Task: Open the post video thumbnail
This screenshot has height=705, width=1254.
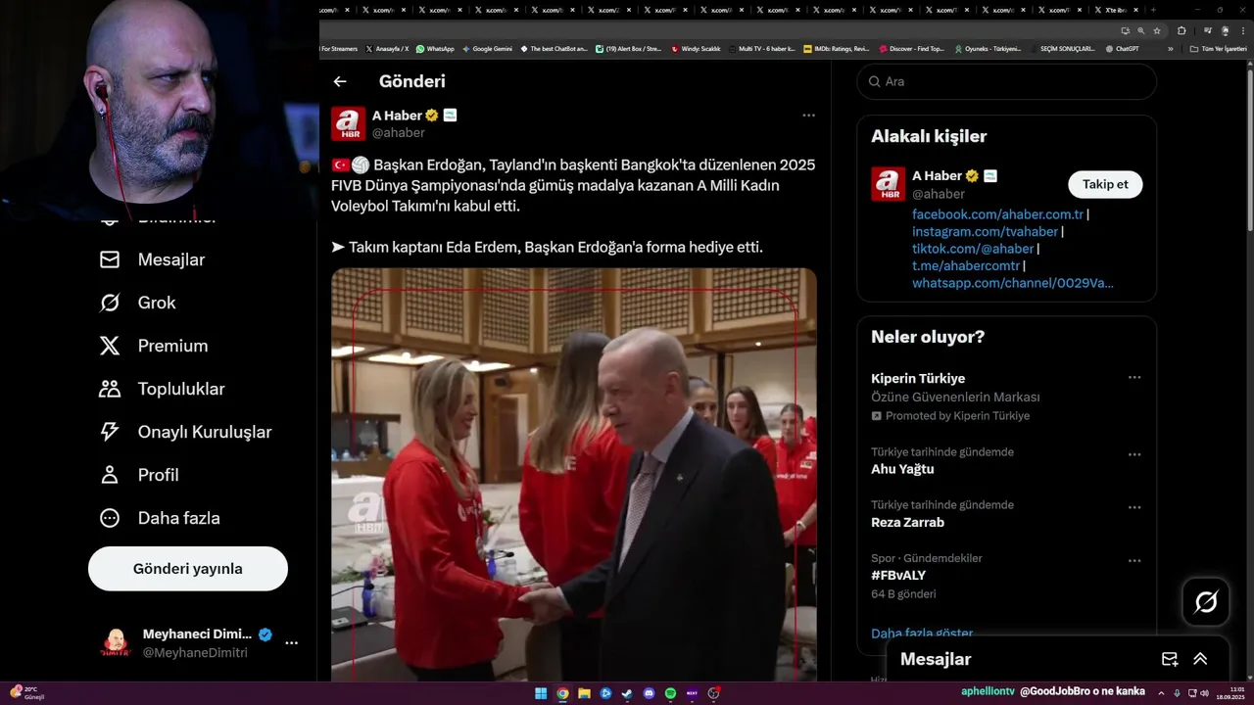Action: (x=574, y=475)
